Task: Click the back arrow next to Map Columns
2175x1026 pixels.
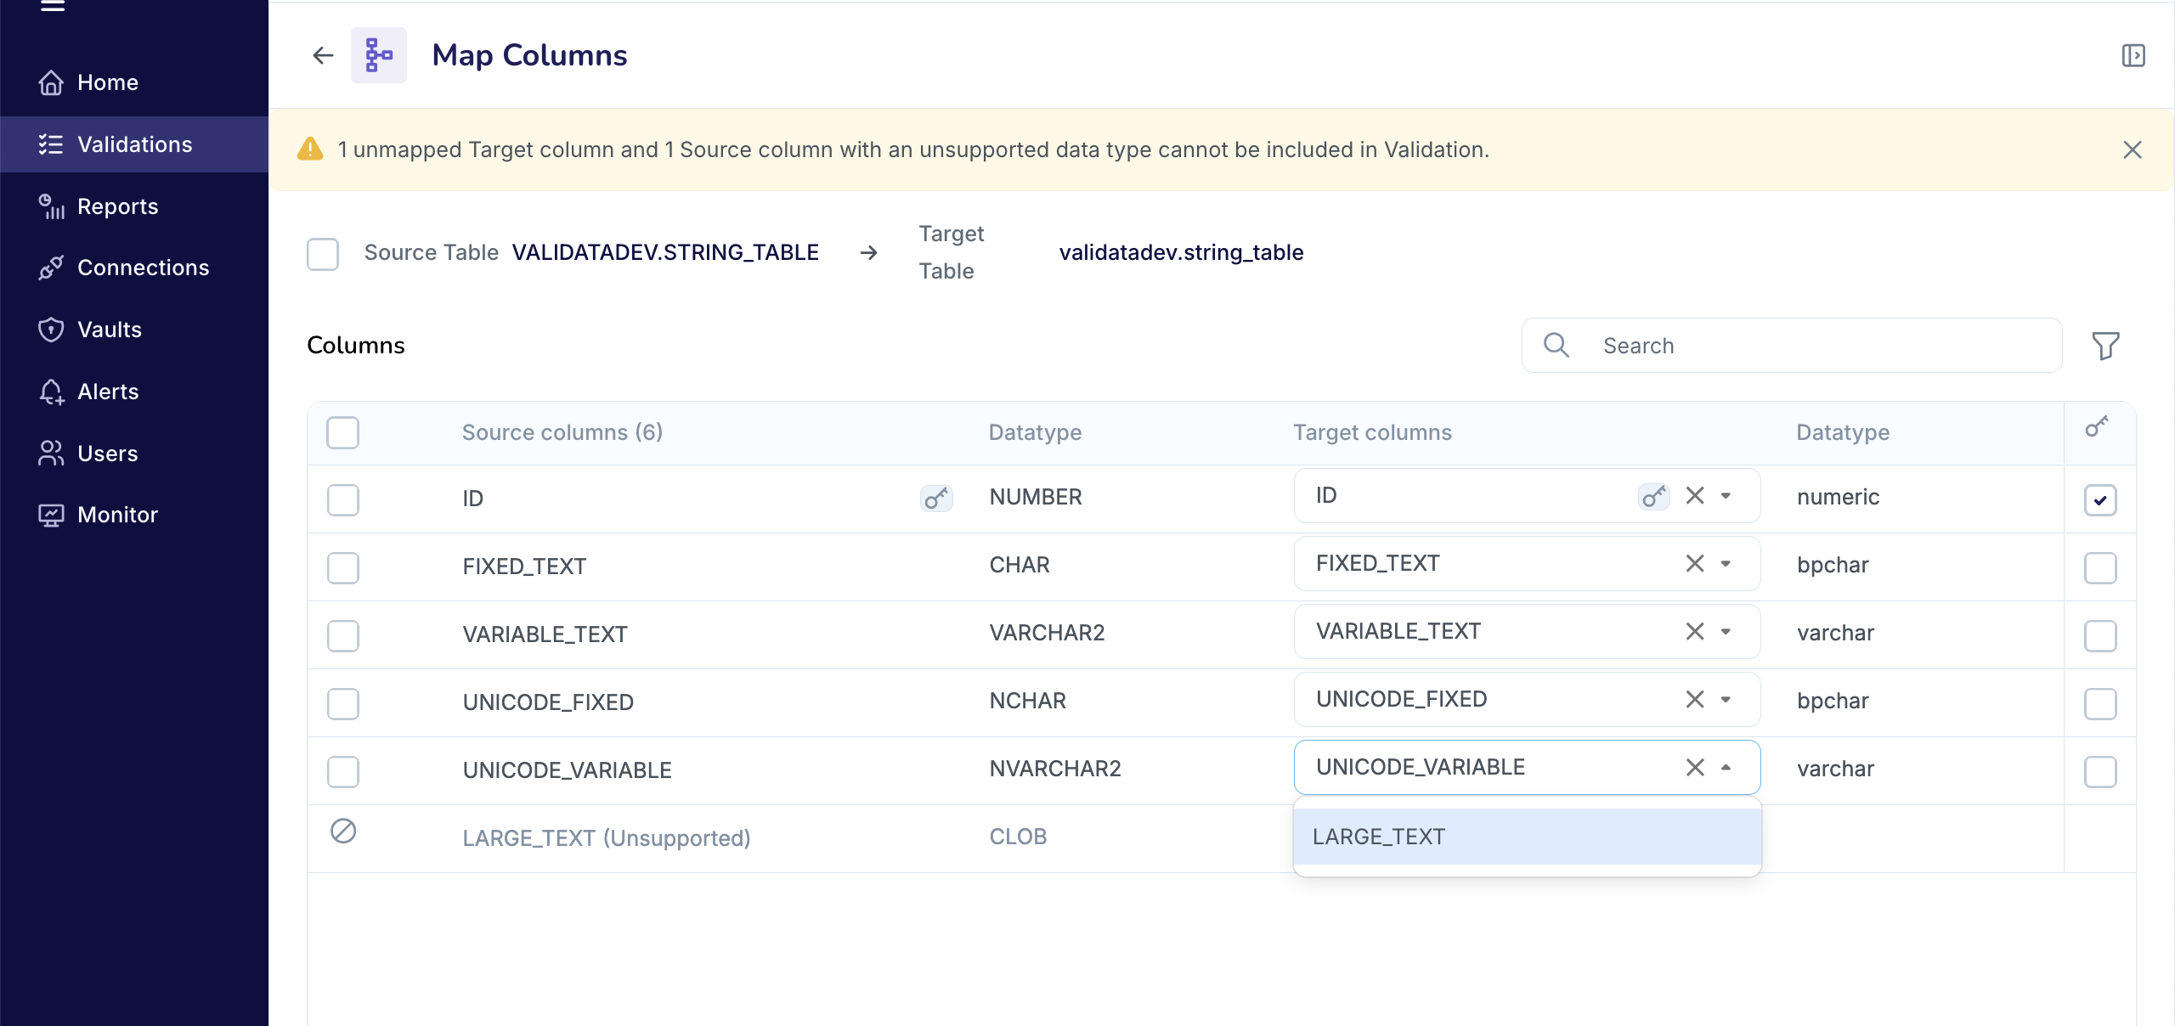Action: coord(322,55)
